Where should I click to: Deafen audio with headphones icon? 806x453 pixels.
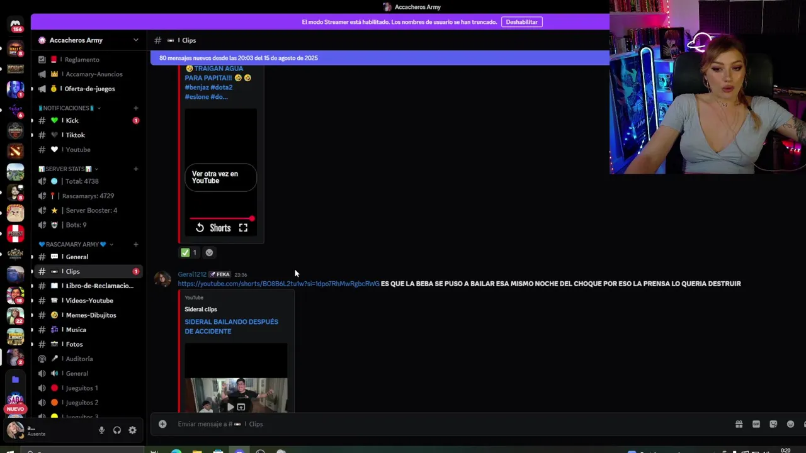tap(117, 430)
